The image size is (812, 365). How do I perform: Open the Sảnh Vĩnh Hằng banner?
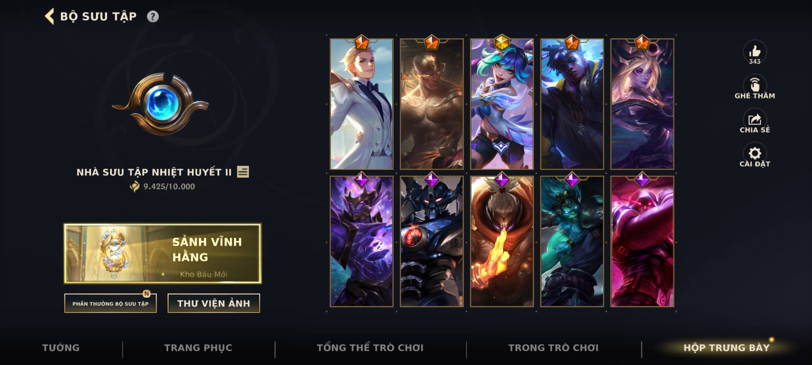pos(163,253)
